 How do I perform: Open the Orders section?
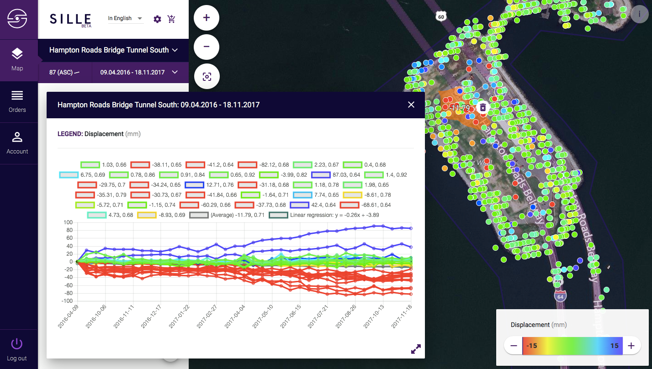[17, 102]
